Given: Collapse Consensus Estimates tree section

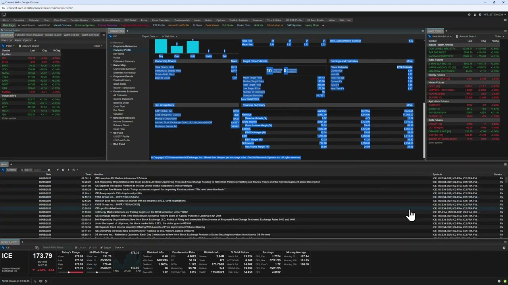Looking at the screenshot, I should pyautogui.click(x=111, y=91).
